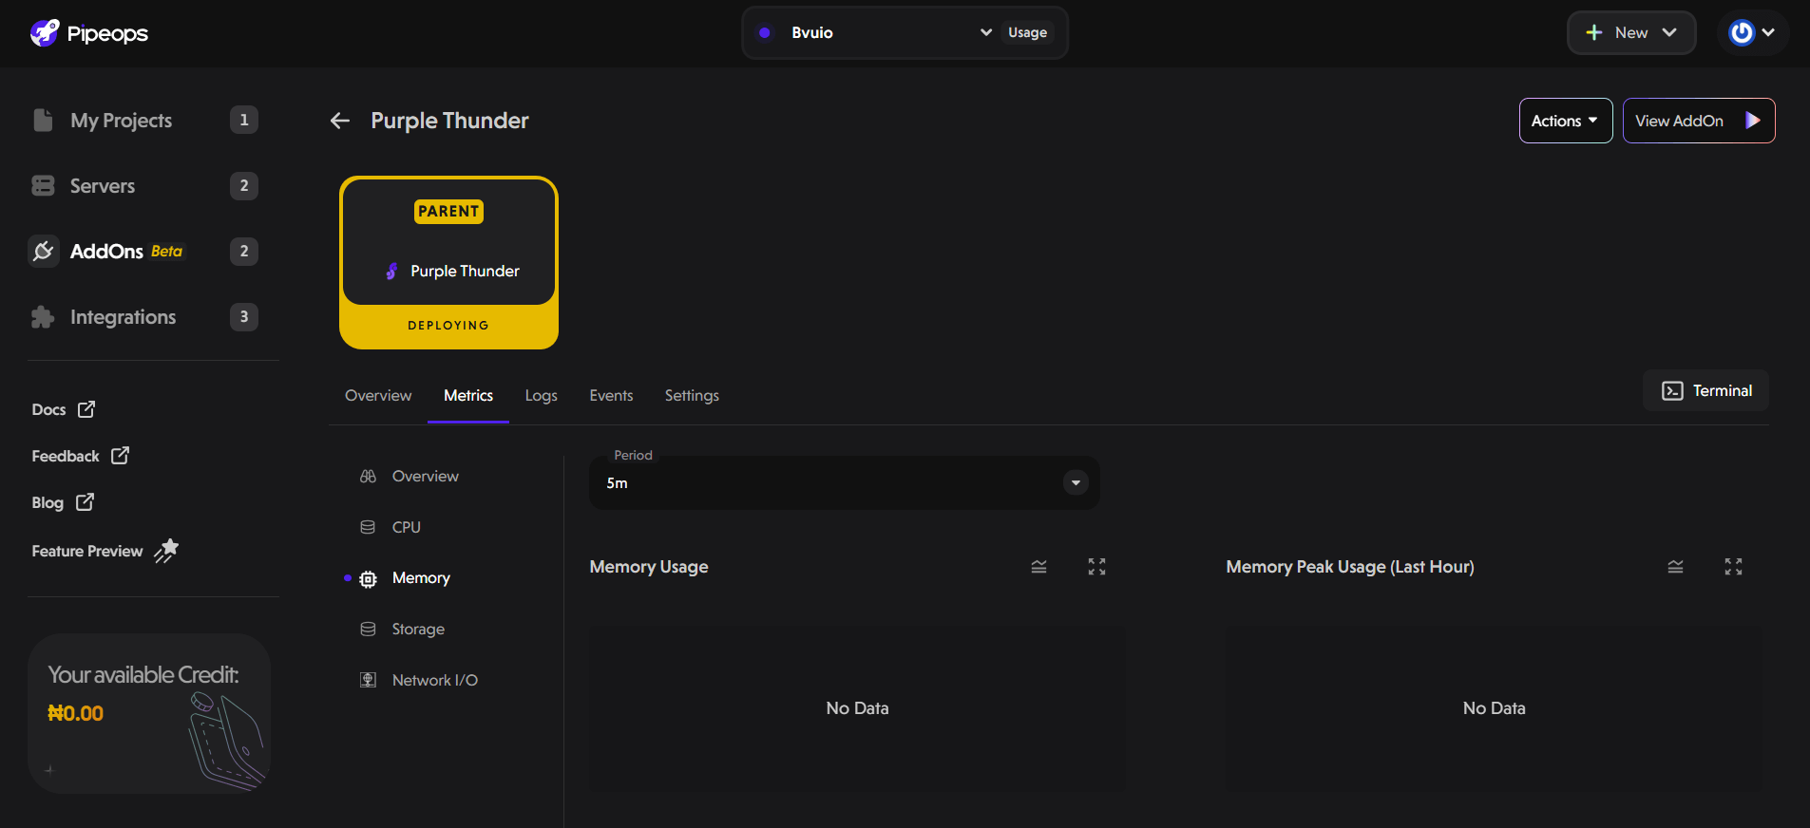The image size is (1810, 828).
Task: Open the New dropdown button
Action: point(1631,32)
